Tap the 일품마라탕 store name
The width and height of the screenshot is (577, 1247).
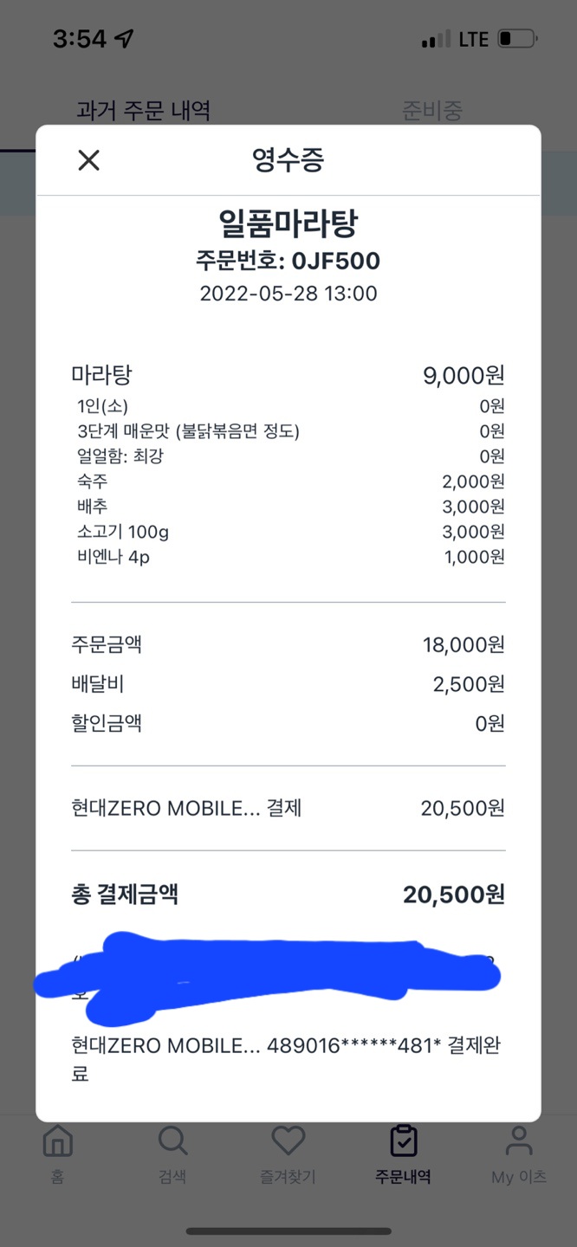288,224
